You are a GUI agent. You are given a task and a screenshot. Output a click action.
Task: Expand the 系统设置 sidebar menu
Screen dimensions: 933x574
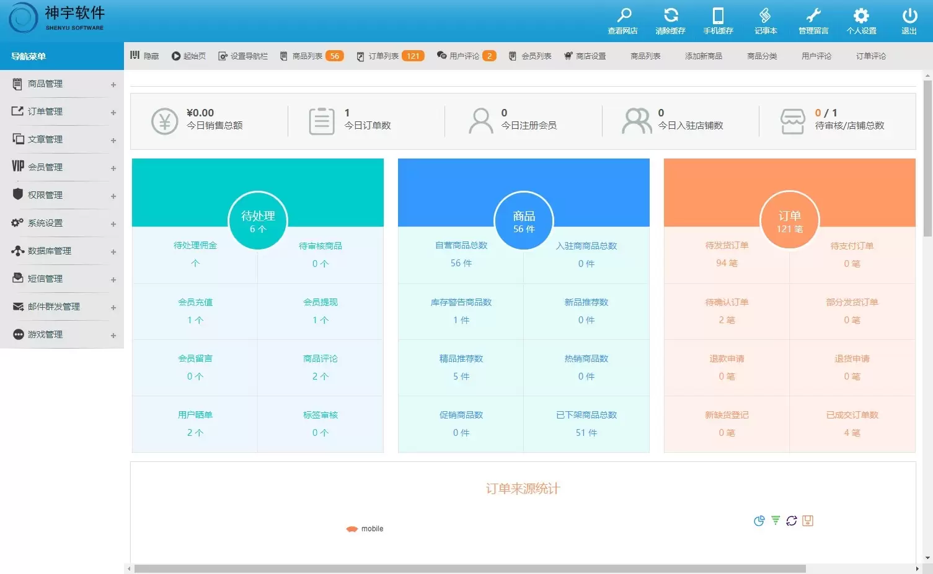(62, 224)
